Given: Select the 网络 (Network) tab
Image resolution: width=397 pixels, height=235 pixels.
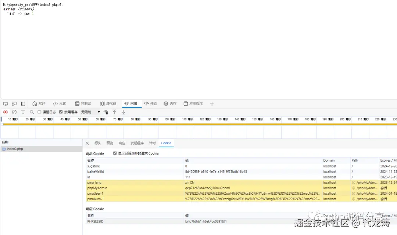Looking at the screenshot, I should point(130,104).
